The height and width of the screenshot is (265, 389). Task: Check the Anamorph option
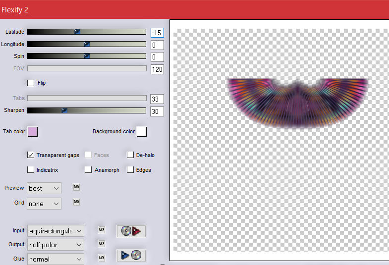[88, 170]
